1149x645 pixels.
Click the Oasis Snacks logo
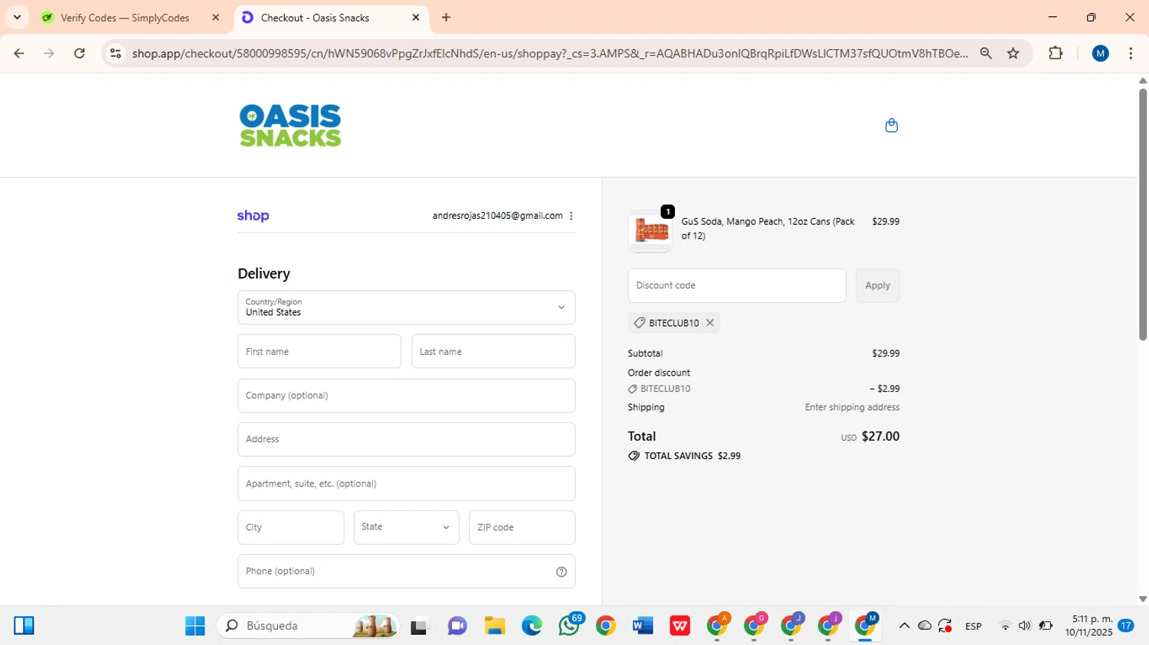290,125
